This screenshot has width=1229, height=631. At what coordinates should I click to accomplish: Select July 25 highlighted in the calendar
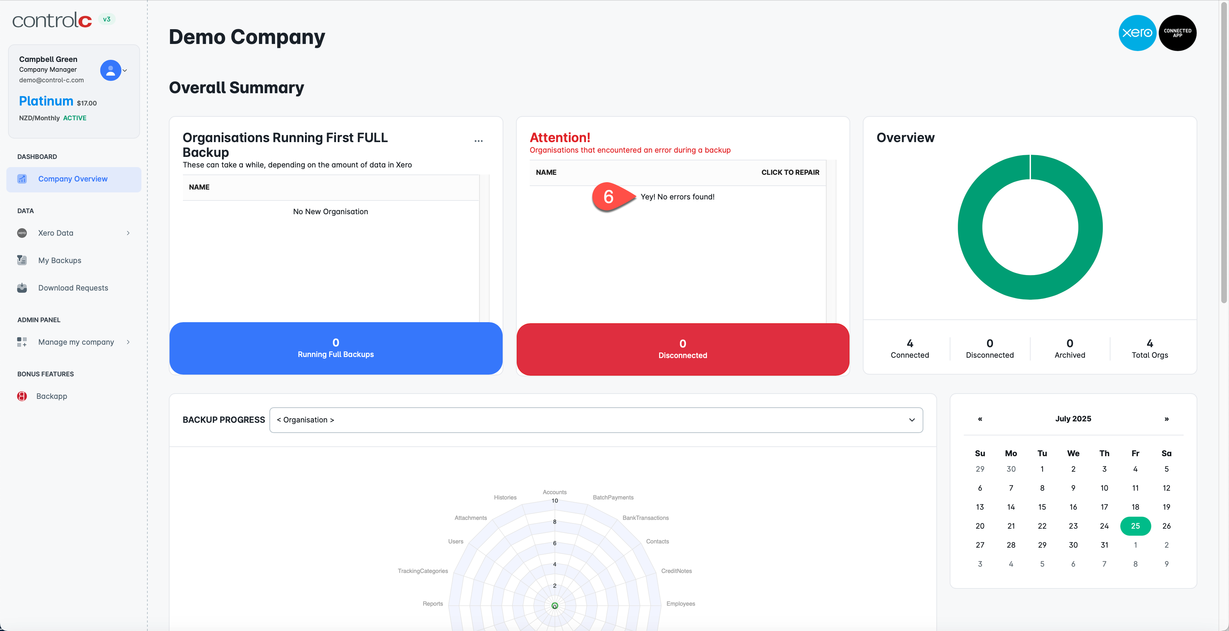(x=1135, y=526)
